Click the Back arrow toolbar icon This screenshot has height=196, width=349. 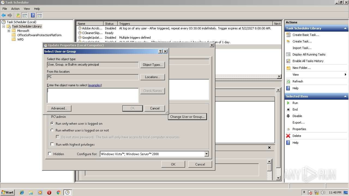coord(4,16)
